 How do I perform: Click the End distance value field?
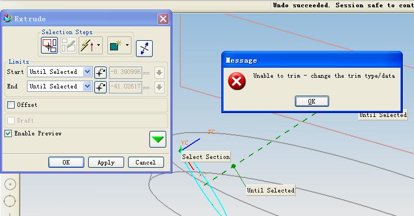coord(125,87)
